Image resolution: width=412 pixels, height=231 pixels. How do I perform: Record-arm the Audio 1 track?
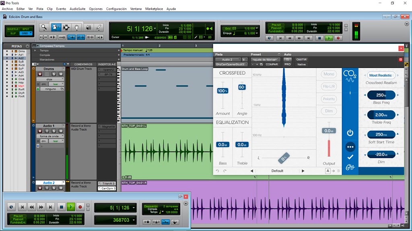coord(40,131)
